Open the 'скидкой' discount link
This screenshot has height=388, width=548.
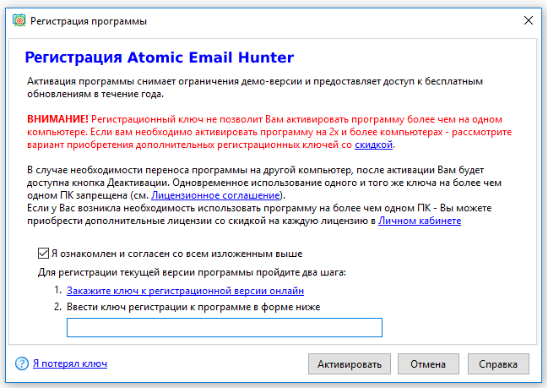(373, 145)
